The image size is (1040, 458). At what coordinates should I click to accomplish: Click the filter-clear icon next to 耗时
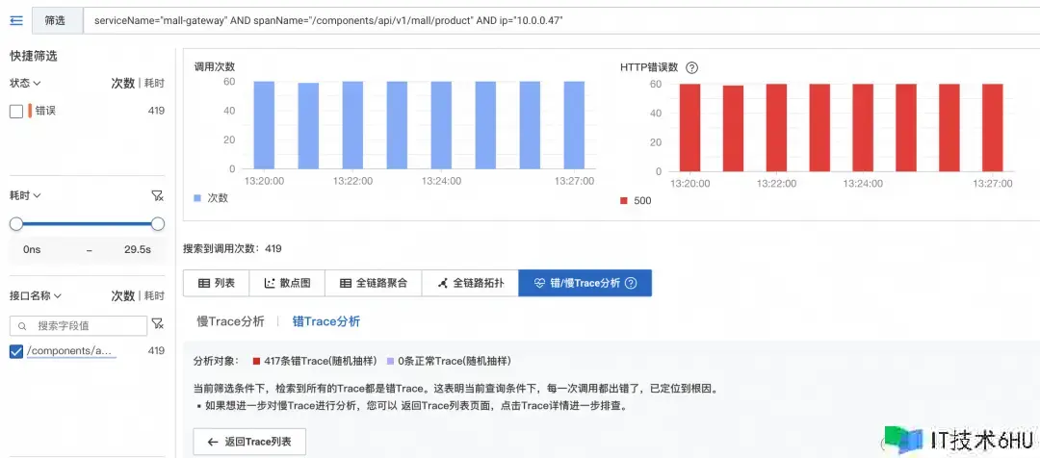click(x=158, y=195)
